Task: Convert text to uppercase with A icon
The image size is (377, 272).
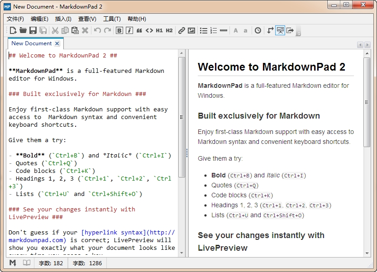Action: [x=236, y=30]
